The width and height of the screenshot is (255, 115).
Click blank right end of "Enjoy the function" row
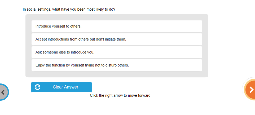[186, 65]
